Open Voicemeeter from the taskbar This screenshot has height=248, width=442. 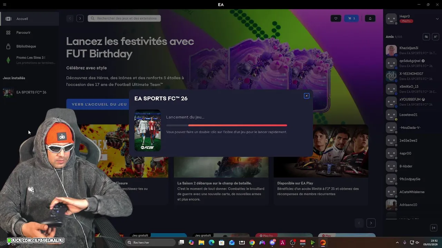(303, 242)
